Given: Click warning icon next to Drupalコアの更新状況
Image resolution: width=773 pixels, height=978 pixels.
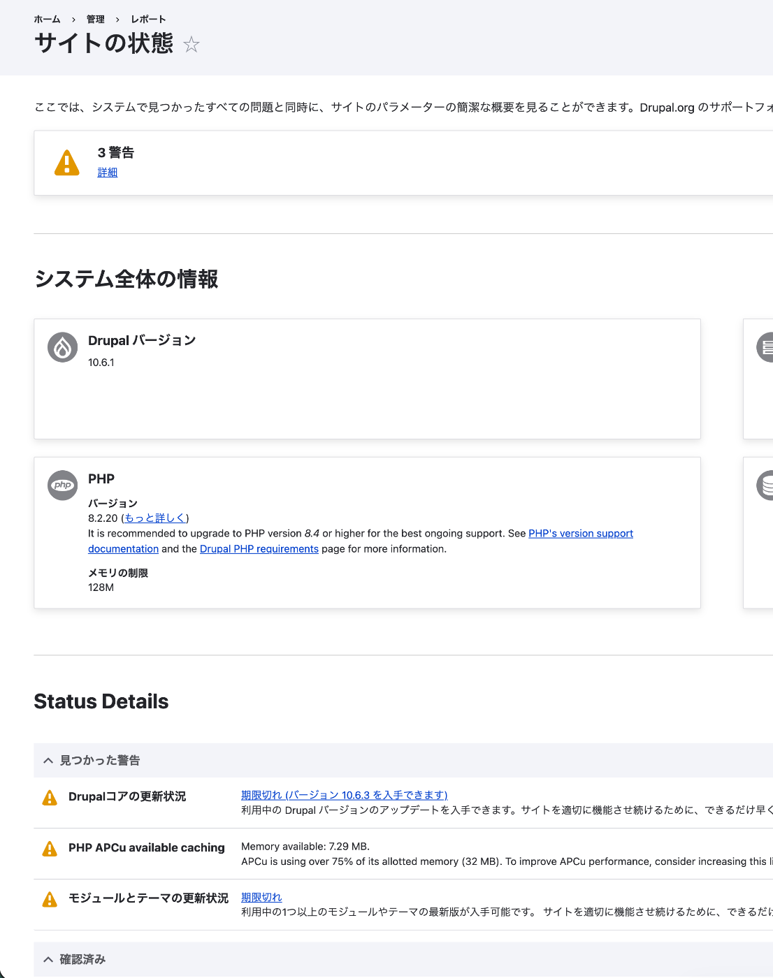Looking at the screenshot, I should point(50,798).
